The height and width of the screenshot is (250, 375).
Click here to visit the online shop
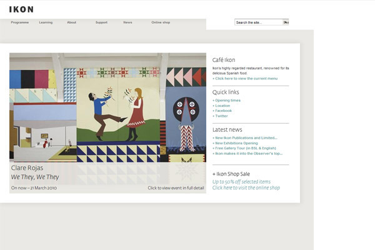click(246, 187)
